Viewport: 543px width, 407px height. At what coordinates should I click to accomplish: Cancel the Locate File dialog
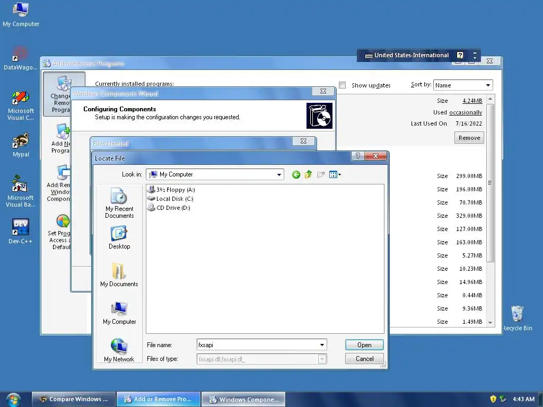coord(364,359)
